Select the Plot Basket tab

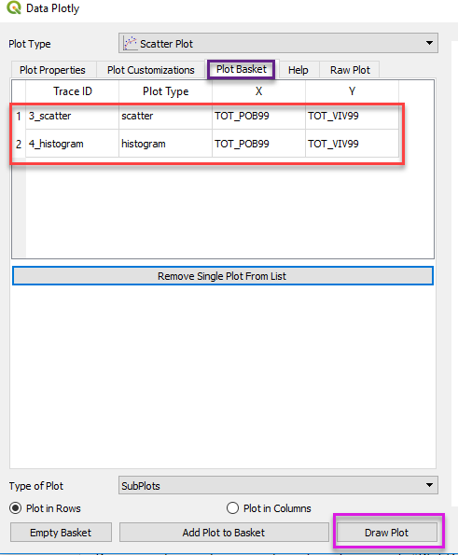click(x=242, y=69)
